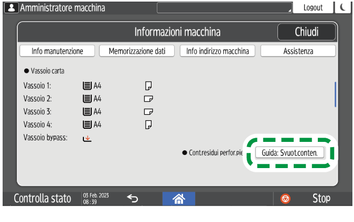The height and width of the screenshot is (222, 354).
Task: Toggle the moon sleep mode icon
Action: pyautogui.click(x=344, y=8)
